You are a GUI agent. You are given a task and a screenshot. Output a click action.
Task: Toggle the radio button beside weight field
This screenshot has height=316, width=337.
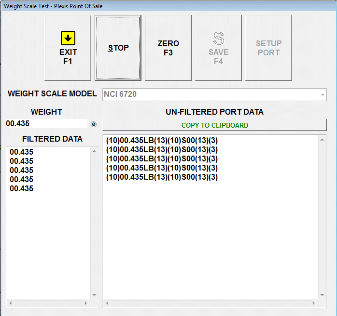tap(94, 124)
